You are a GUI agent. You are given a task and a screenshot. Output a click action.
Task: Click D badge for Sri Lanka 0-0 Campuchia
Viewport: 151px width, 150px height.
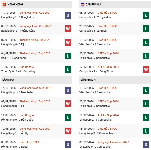[146, 145]
